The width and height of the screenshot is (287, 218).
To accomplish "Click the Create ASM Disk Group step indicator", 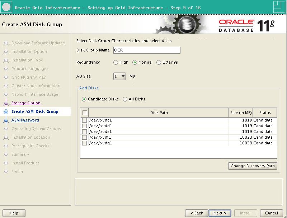I will pos(5,112).
